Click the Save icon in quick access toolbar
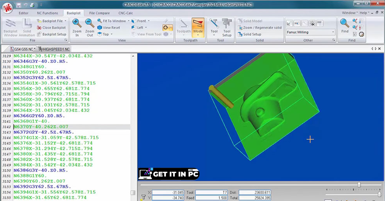Image resolution: width=385 pixels, height=201 pixels. tap(19, 5)
